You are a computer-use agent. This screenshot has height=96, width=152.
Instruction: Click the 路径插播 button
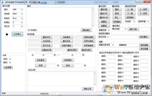(x=144, y=49)
